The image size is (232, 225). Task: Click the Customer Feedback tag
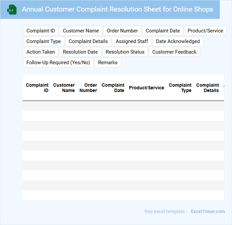pos(174,52)
